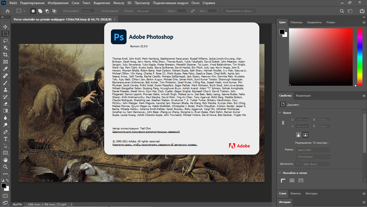Screen dimensions: 367x207
Task: Switch to the Коррекция tab
Action: [x=303, y=96]
